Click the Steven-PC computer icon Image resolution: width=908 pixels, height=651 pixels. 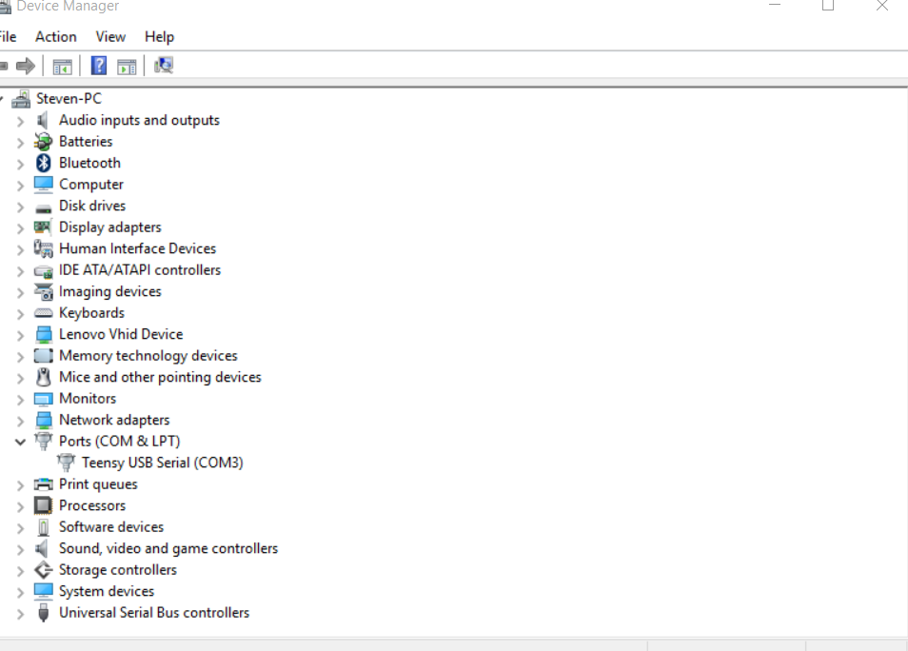click(x=22, y=99)
